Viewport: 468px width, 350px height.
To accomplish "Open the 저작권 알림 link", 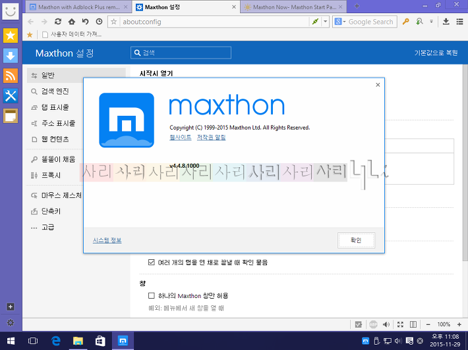I will 212,137.
